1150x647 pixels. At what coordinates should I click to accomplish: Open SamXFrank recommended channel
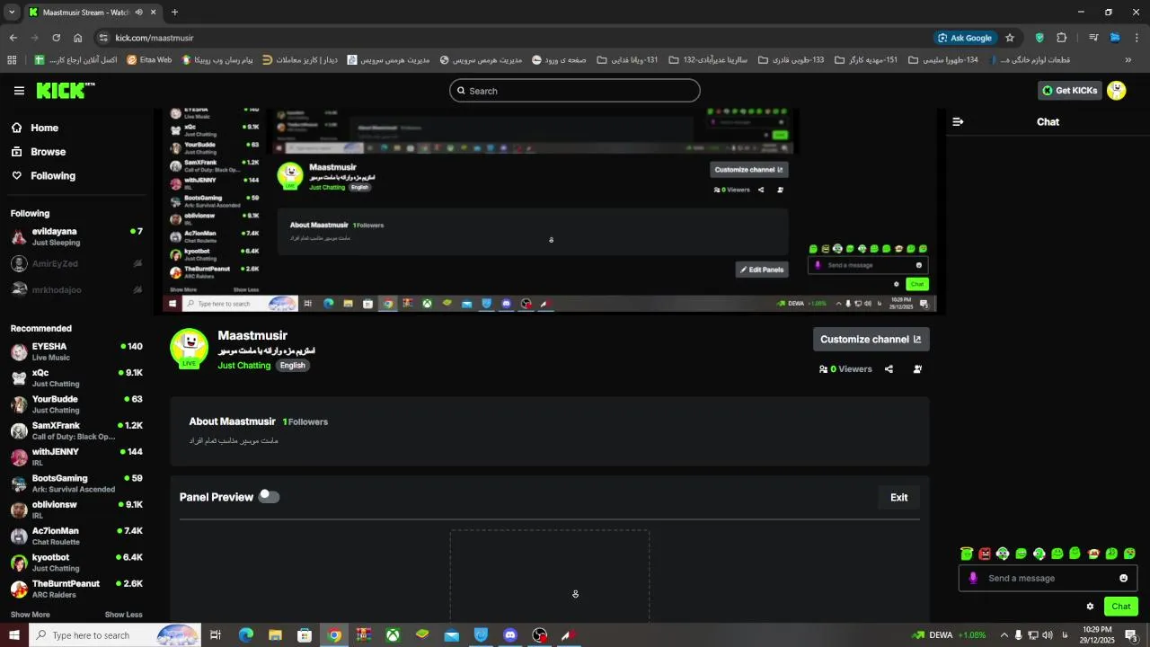pyautogui.click(x=76, y=430)
